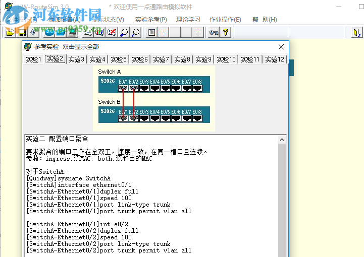Select the 实验12 tab
The width and height of the screenshot is (364, 257).
coord(275,59)
